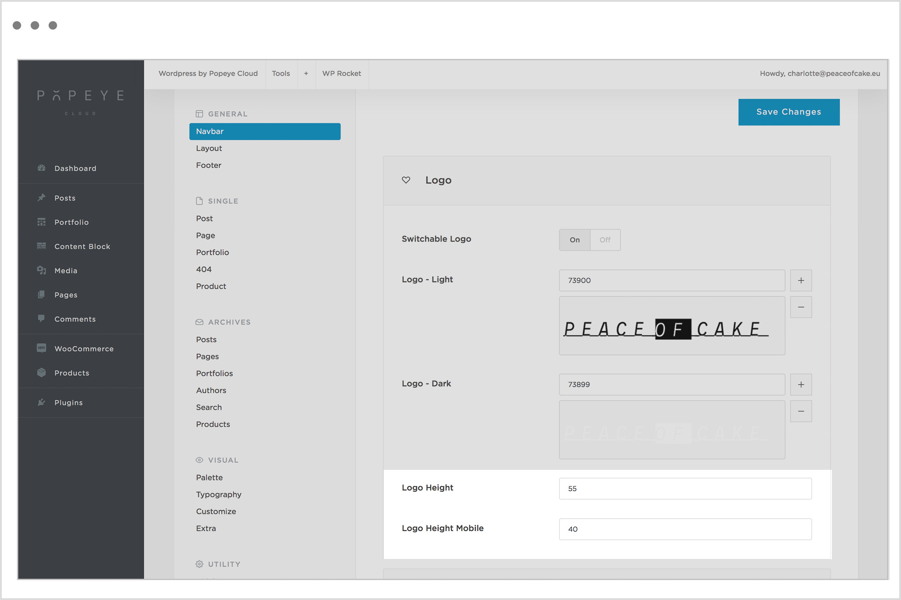Click the Comments bubble icon
This screenshot has height=600, width=901.
point(41,318)
